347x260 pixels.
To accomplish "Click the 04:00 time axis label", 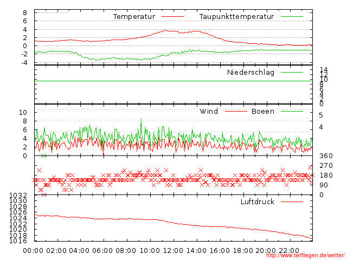I will 79,251.
